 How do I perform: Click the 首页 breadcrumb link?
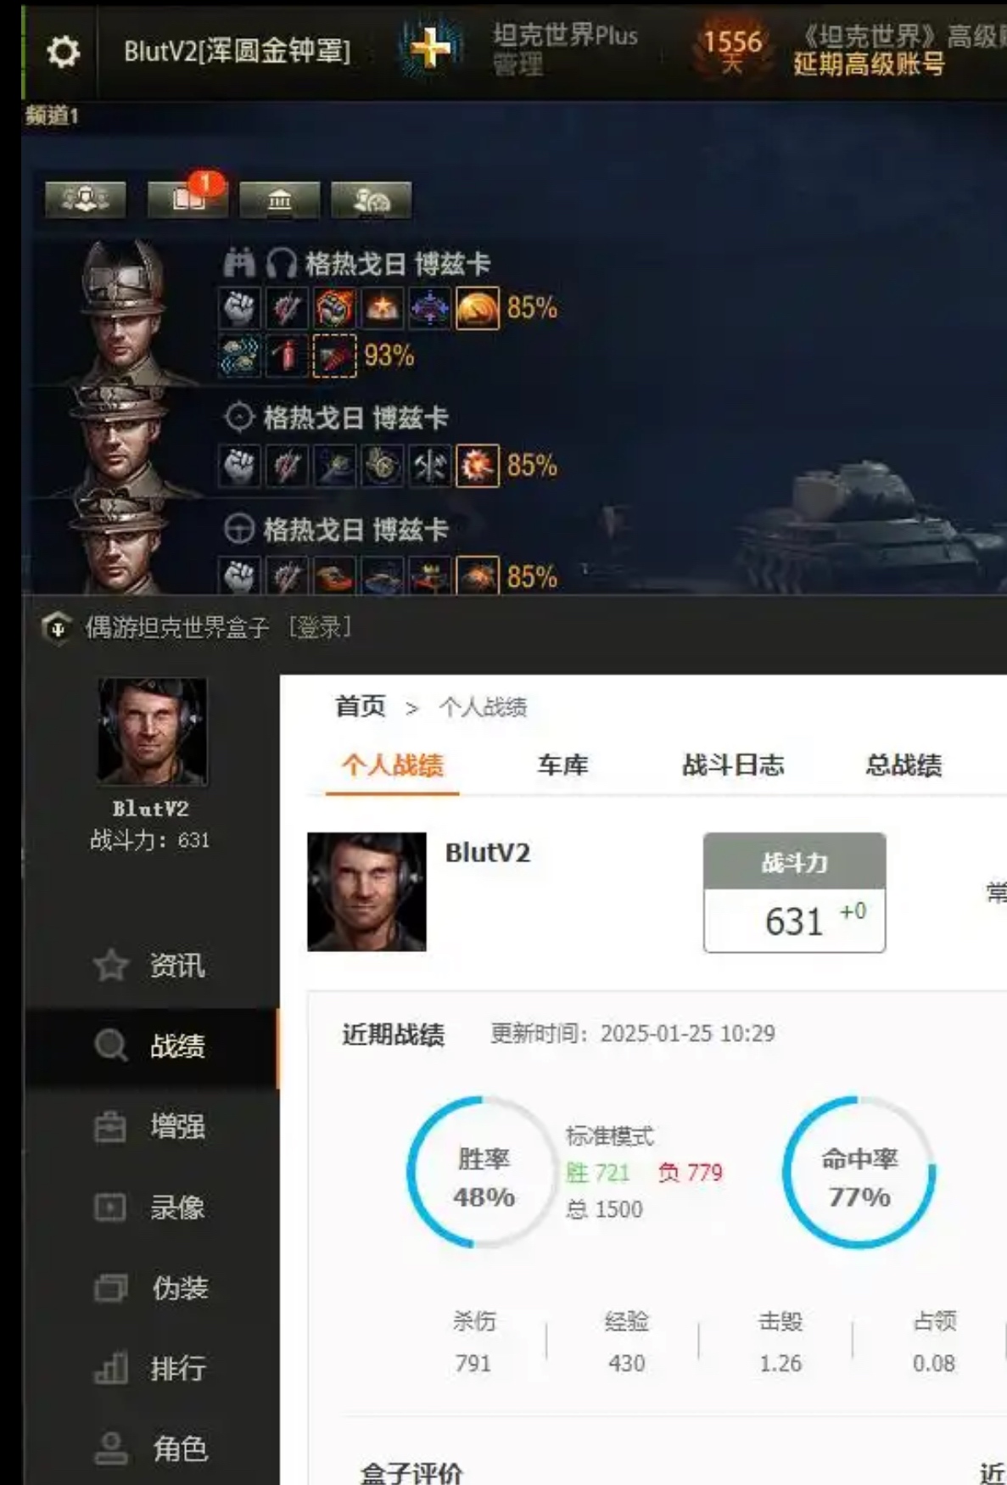coord(361,706)
